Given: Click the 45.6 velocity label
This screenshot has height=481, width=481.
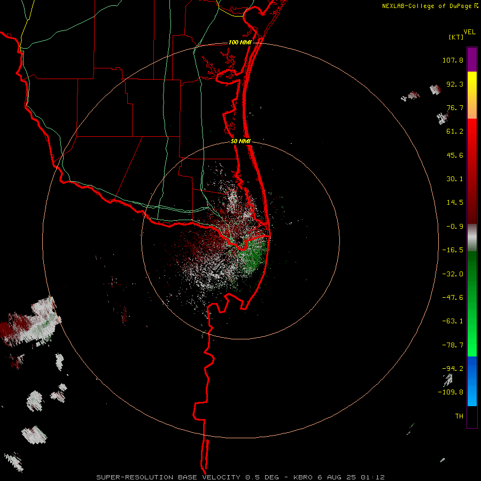Looking at the screenshot, I should pos(455,155).
